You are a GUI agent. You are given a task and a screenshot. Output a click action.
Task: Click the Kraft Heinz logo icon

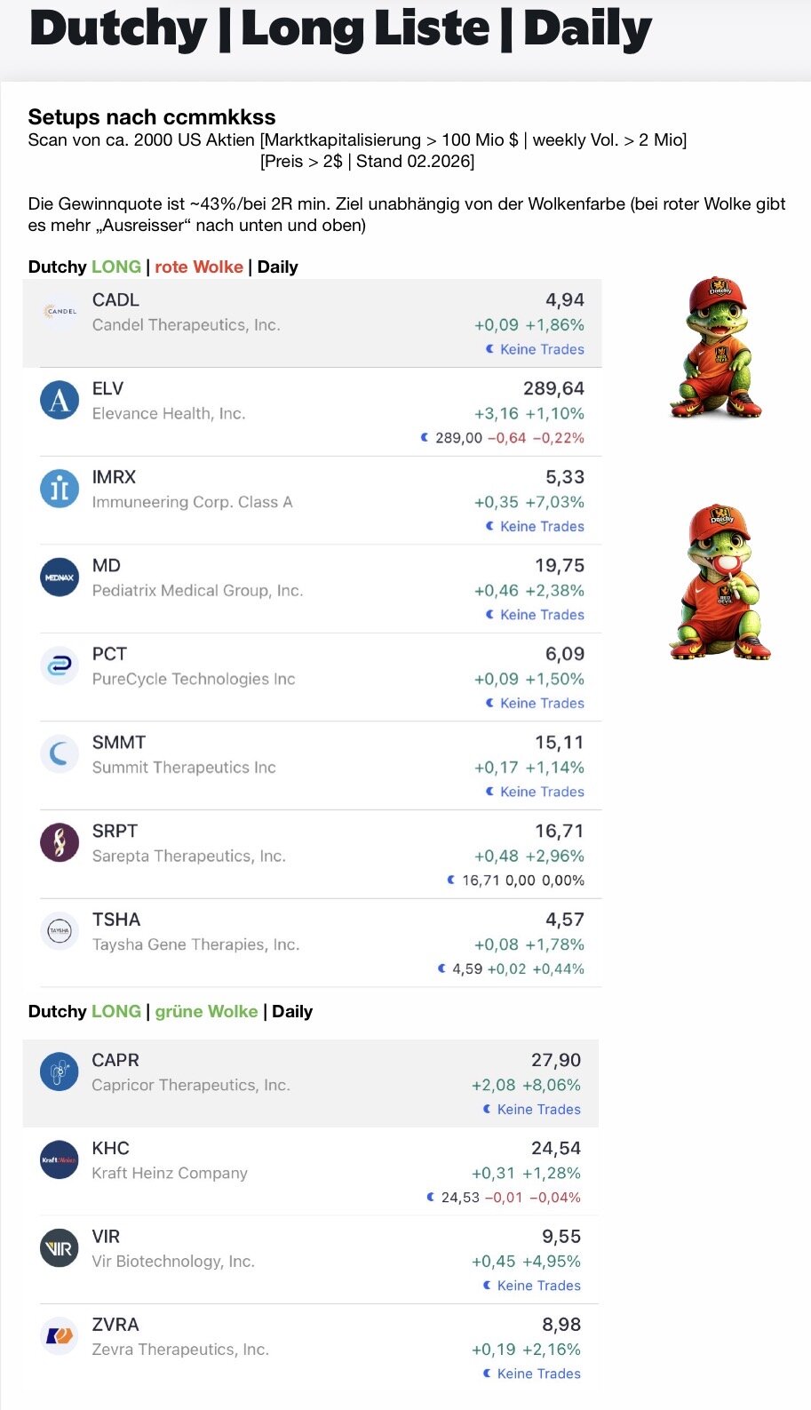(60, 1159)
